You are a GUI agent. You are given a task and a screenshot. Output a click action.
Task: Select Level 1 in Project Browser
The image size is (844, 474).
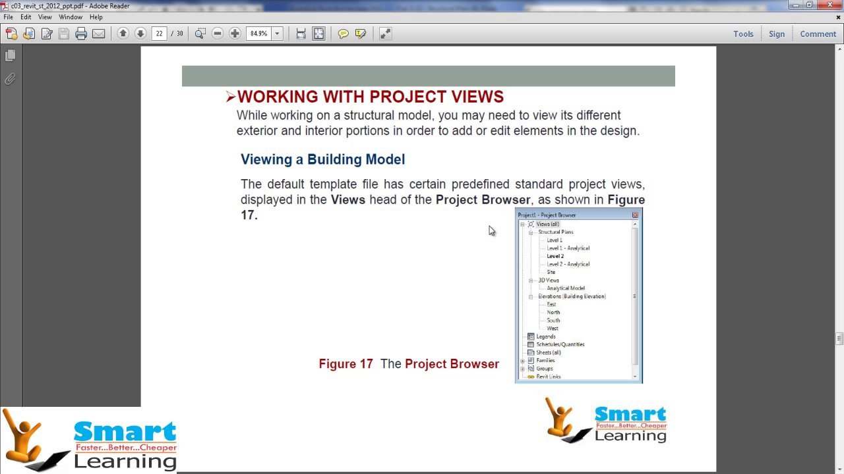pyautogui.click(x=555, y=240)
